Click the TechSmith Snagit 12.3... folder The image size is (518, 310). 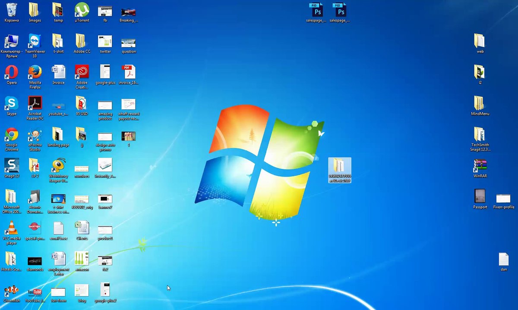tap(480, 139)
